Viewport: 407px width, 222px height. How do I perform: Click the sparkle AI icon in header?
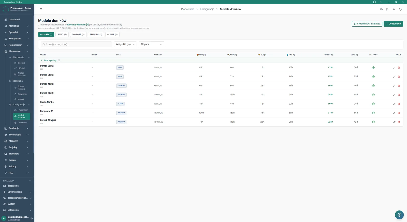pos(394,9)
